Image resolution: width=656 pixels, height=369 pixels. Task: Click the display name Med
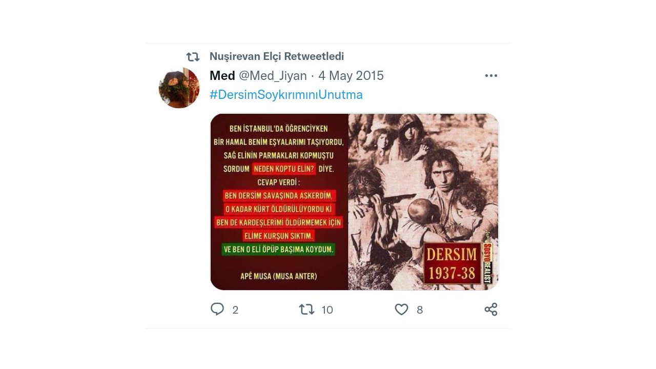[x=222, y=76]
